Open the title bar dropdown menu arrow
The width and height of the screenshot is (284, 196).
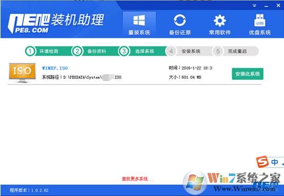tap(254, 6)
